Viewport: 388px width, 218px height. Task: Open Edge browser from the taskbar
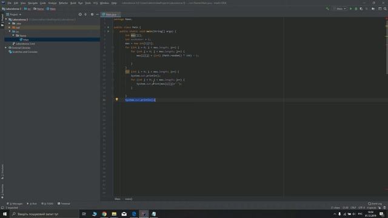(134, 214)
